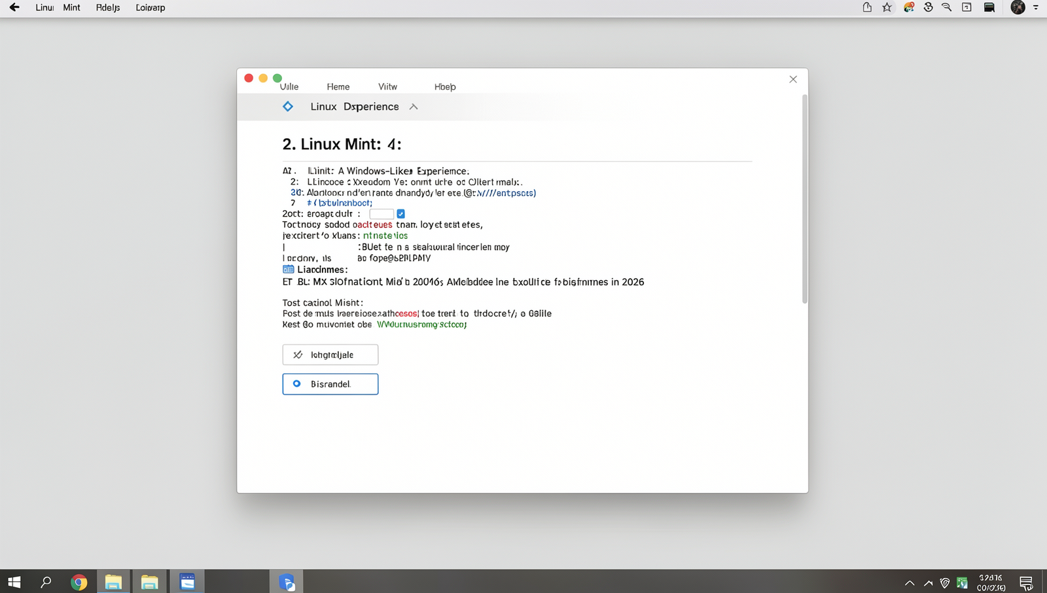
Task: Click the small input box in the 2oct row
Action: 382,214
